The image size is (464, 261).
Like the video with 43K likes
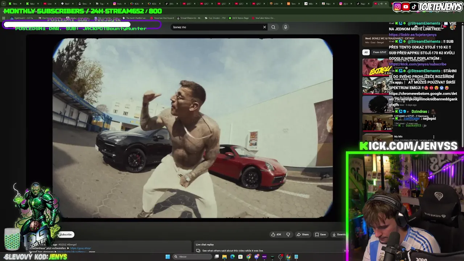pos(276,235)
